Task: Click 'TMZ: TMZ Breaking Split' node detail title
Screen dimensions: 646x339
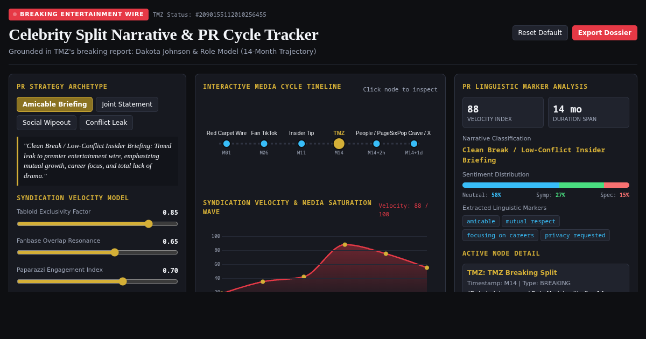Action: click(x=512, y=273)
